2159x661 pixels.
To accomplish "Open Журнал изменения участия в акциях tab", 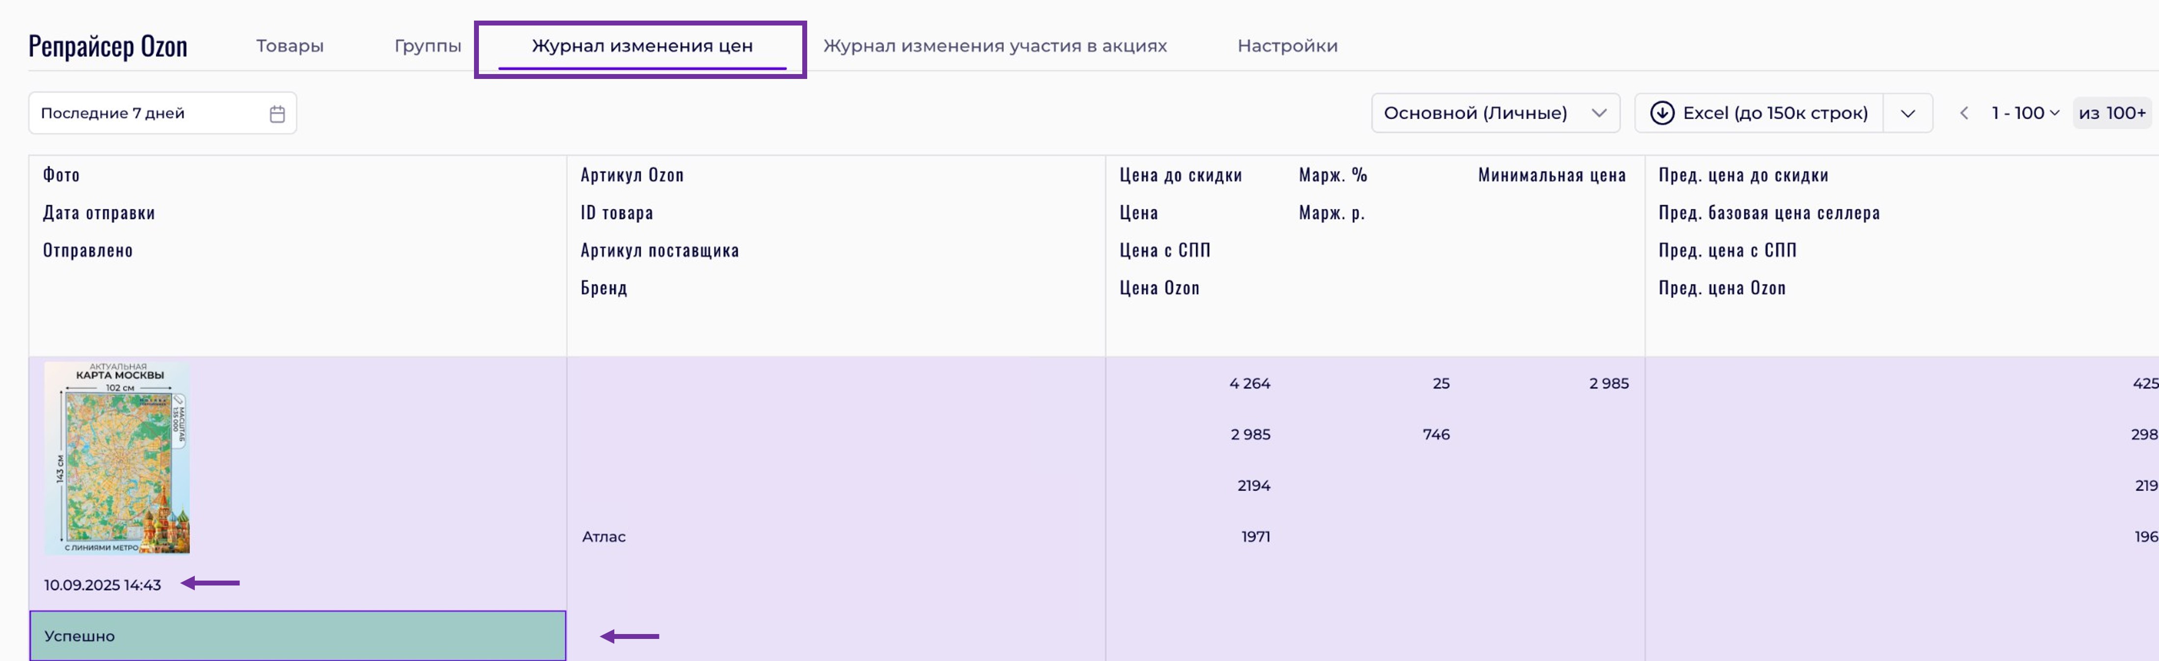I will (x=994, y=46).
